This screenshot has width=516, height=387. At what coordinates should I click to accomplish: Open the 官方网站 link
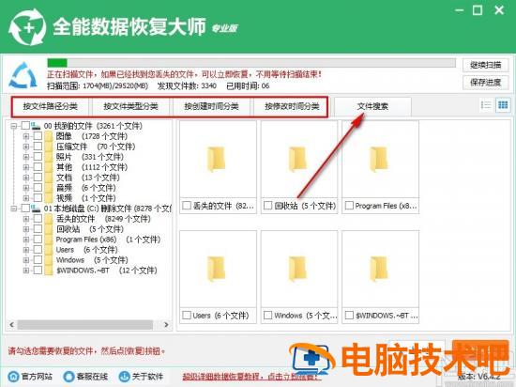point(37,376)
